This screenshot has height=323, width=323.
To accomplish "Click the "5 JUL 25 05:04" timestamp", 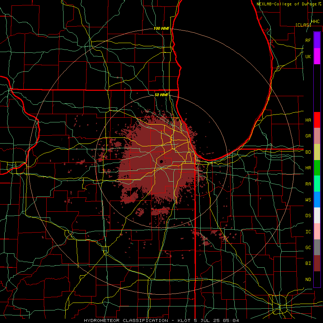I will [x=216, y=320].
